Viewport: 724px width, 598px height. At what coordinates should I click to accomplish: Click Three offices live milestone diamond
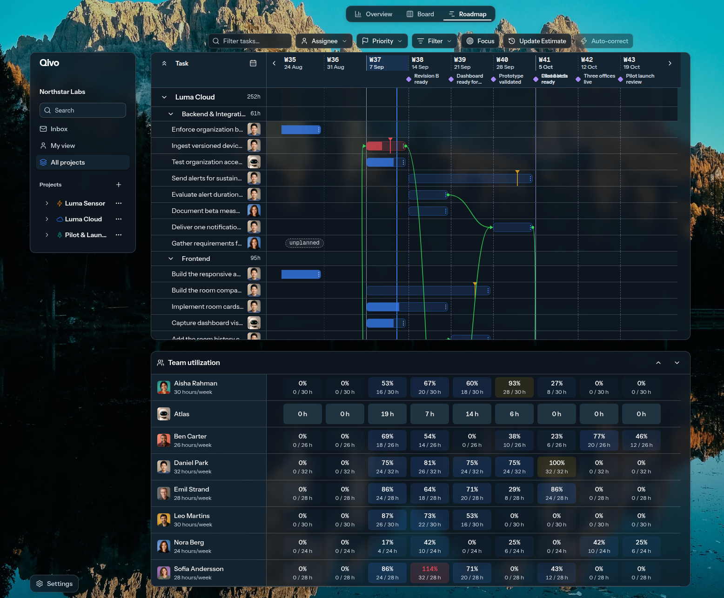(578, 80)
